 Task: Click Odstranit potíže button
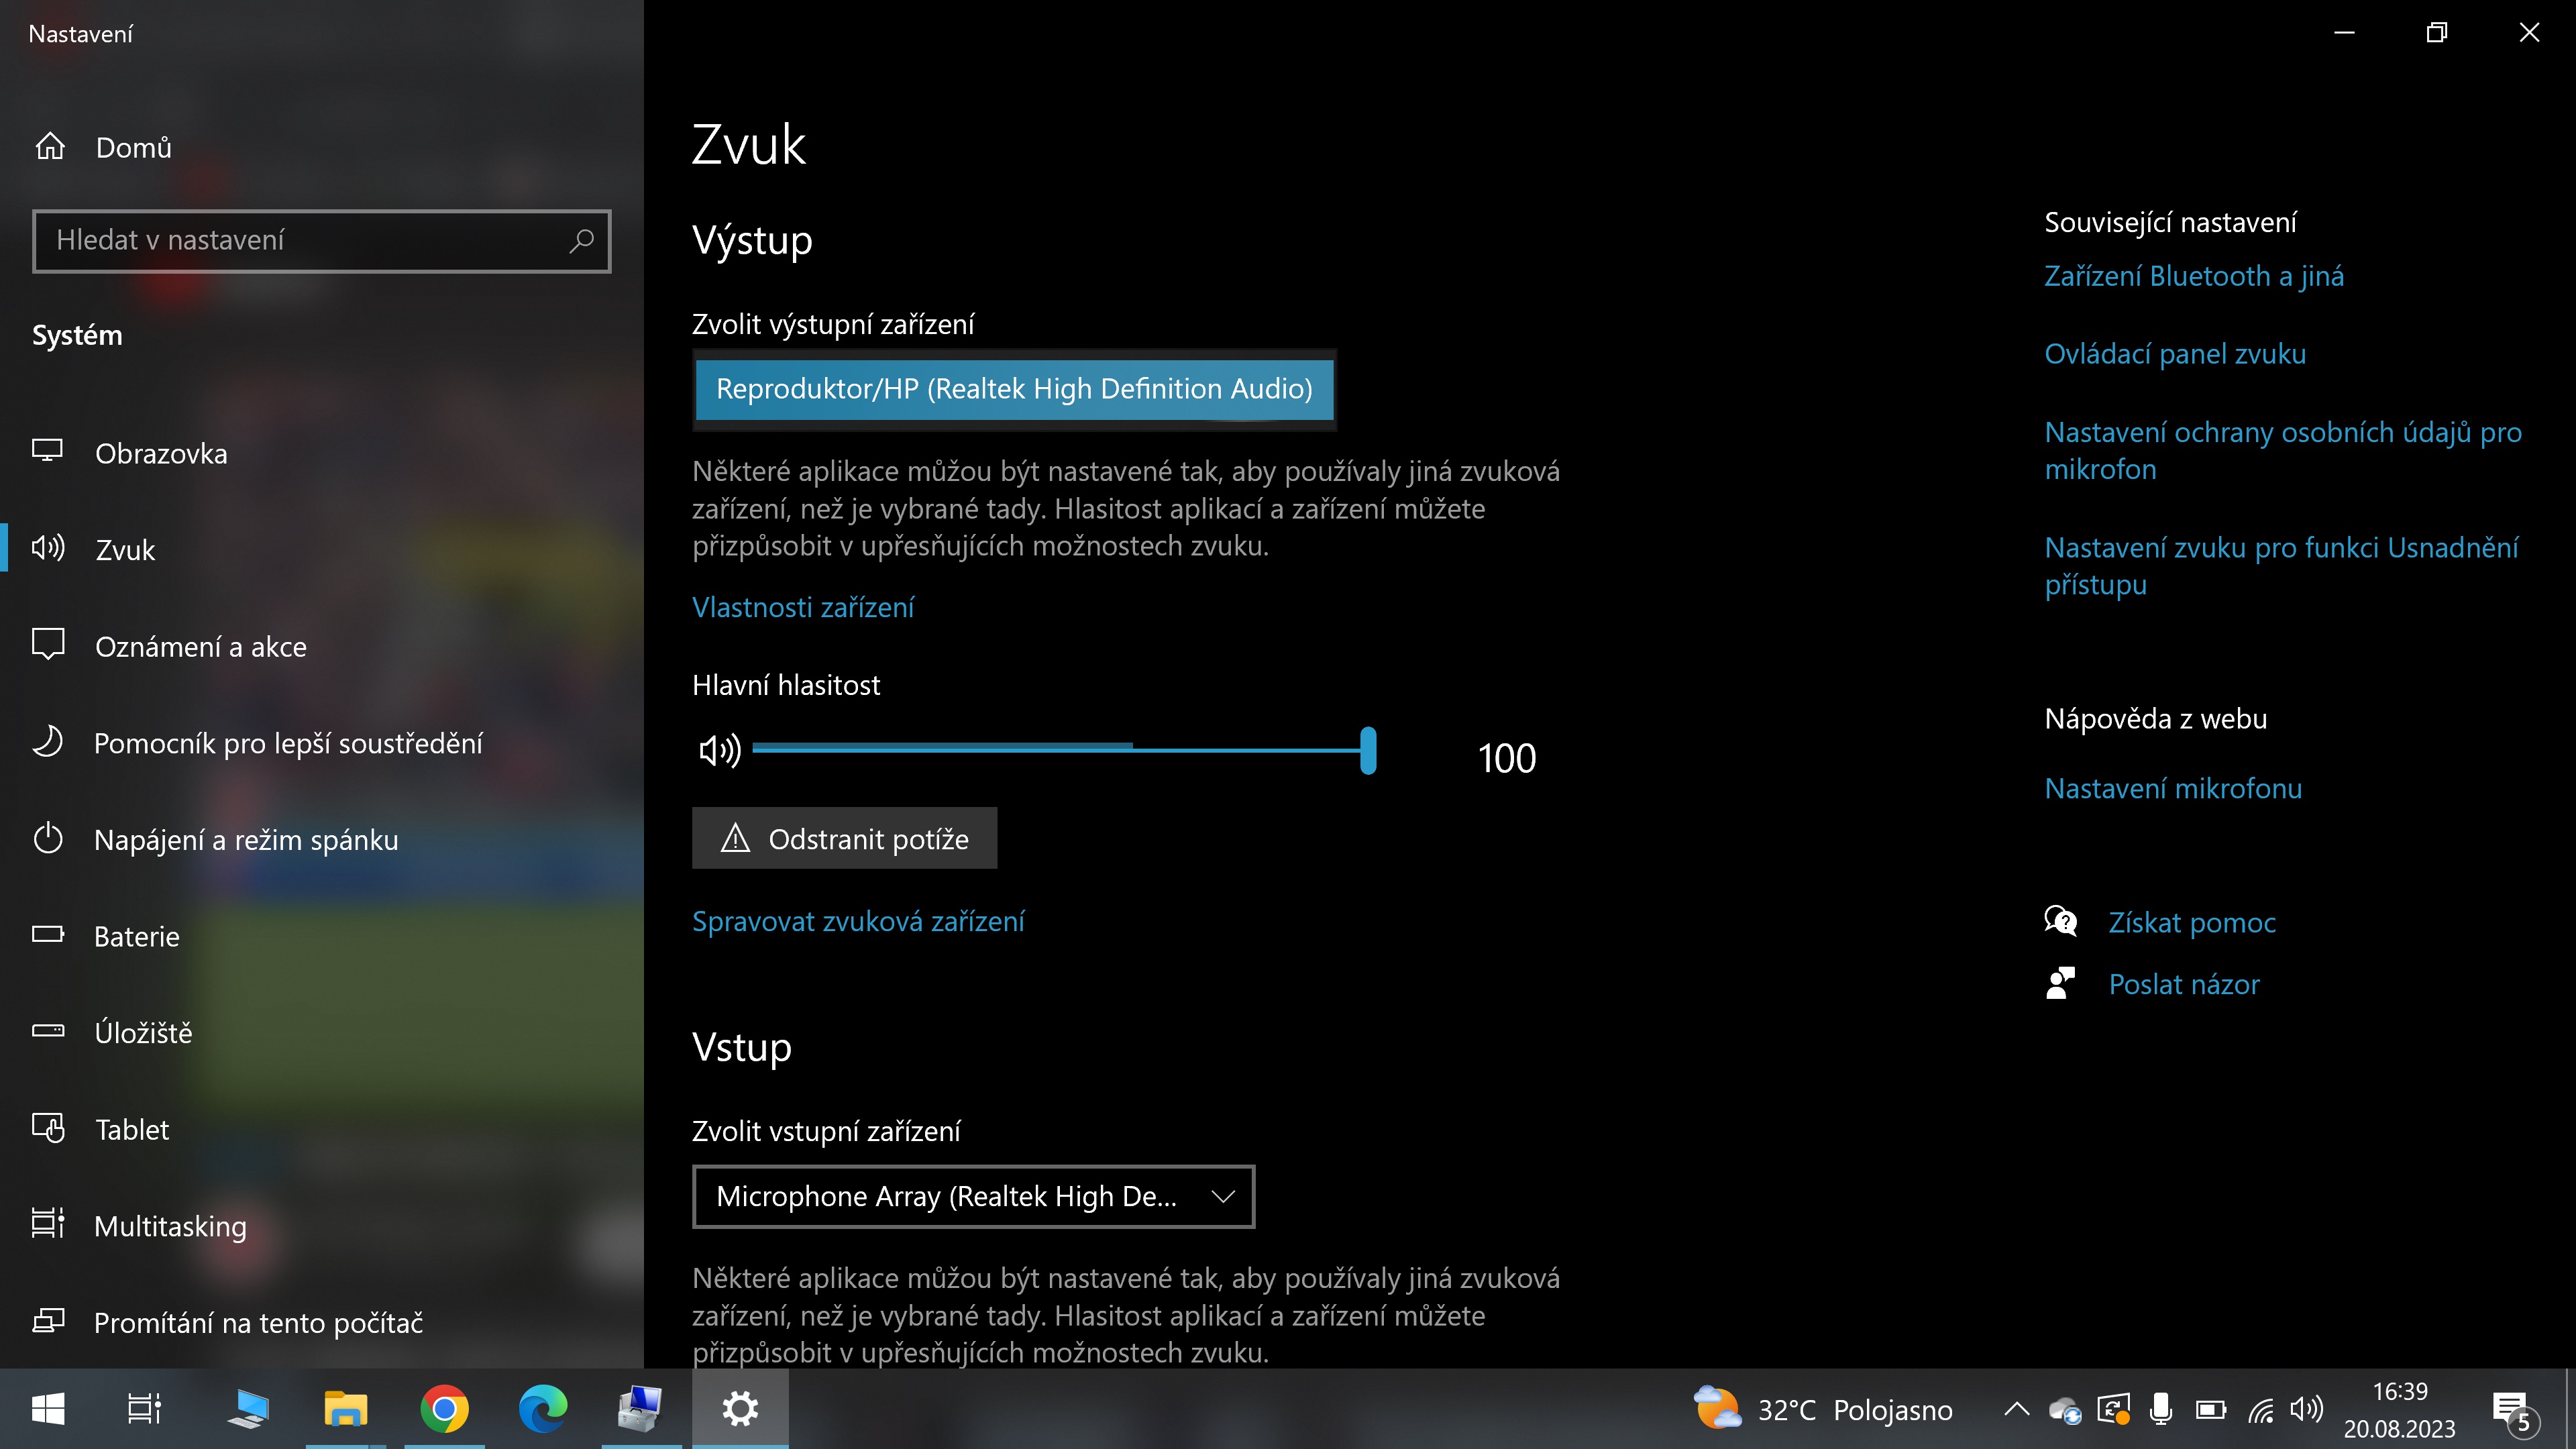pos(844,838)
